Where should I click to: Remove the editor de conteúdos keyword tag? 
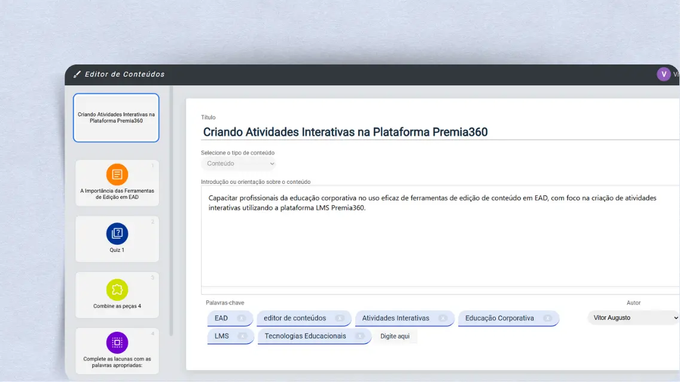(x=340, y=318)
